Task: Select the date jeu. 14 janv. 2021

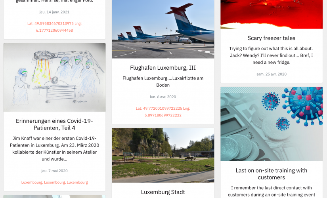Action: click(54, 12)
